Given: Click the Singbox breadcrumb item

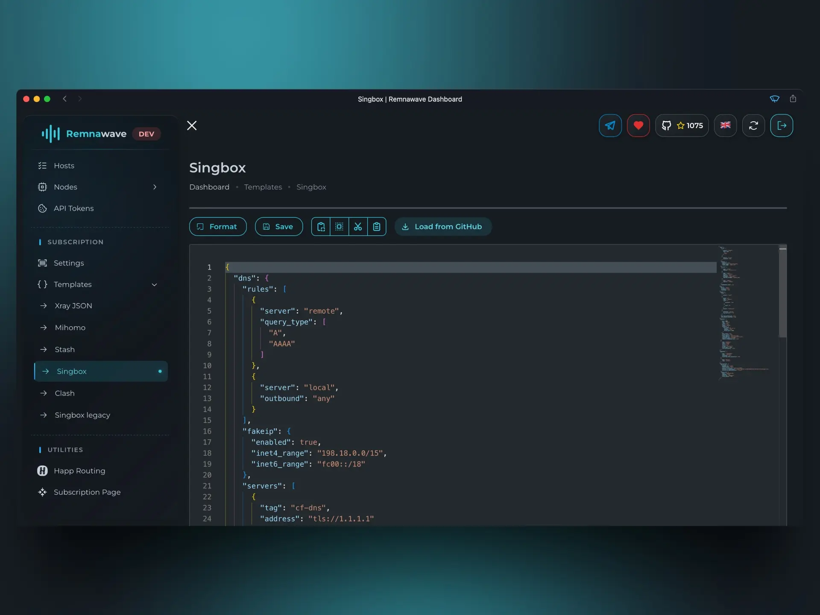Looking at the screenshot, I should tap(311, 187).
